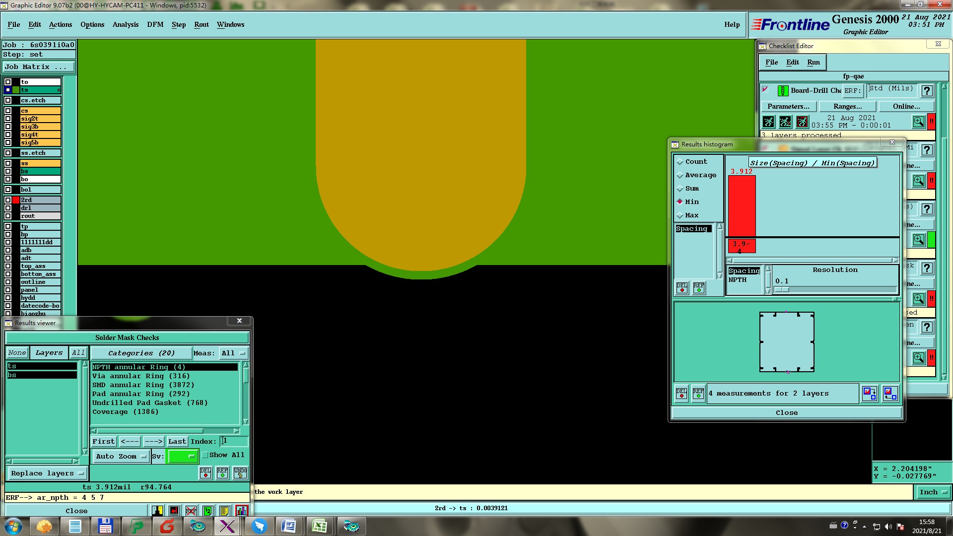The width and height of the screenshot is (953, 536).
Task: Click the histogram icon in Results viewer
Action: pyautogui.click(x=241, y=511)
